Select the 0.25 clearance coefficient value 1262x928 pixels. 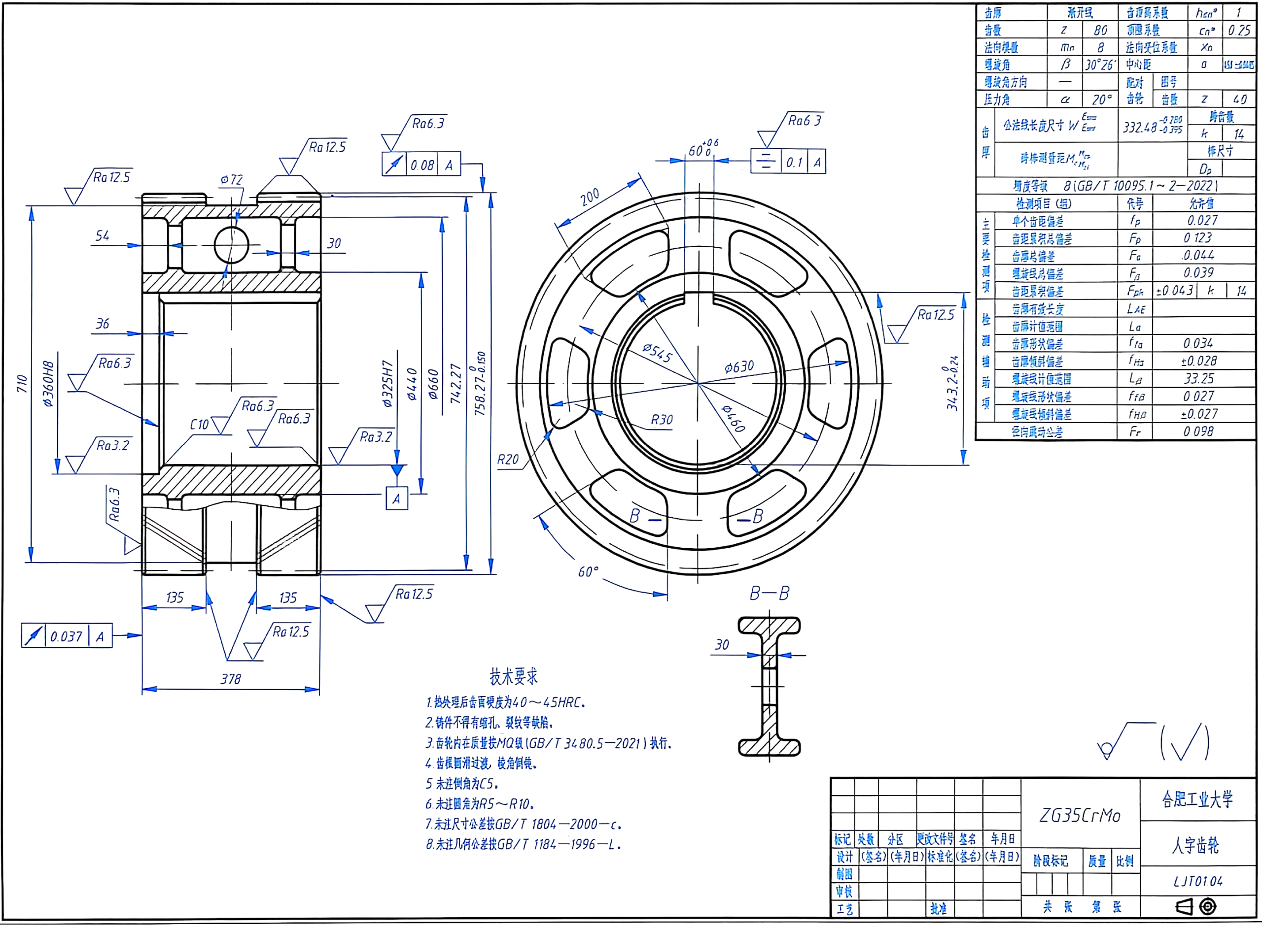click(1239, 31)
